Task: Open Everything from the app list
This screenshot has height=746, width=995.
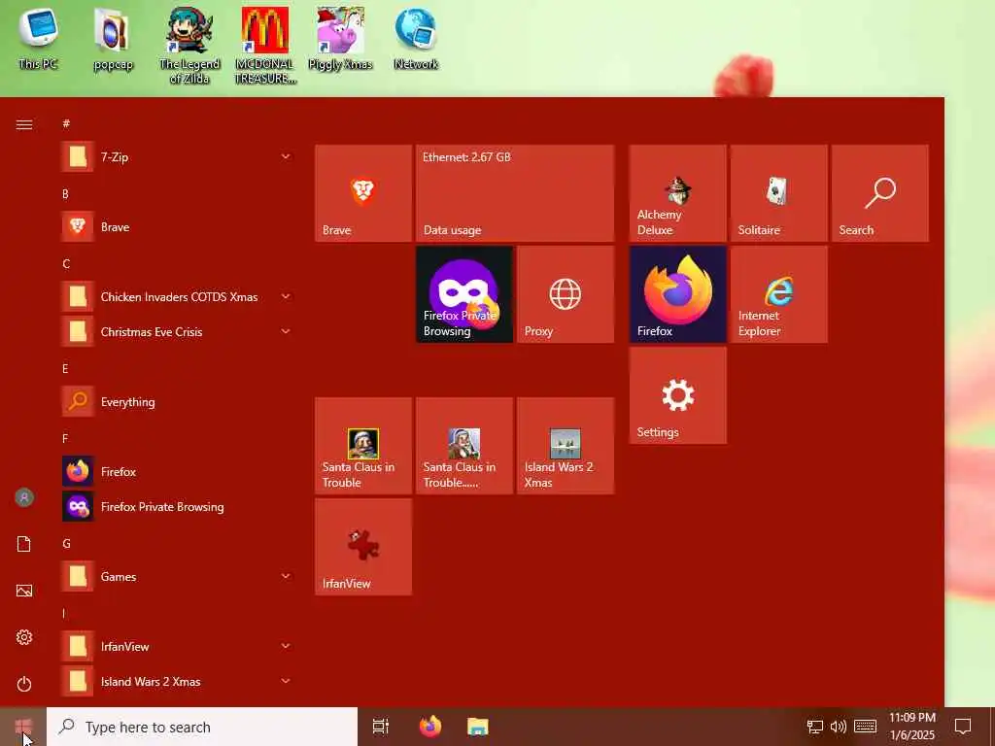Action: (x=177, y=401)
